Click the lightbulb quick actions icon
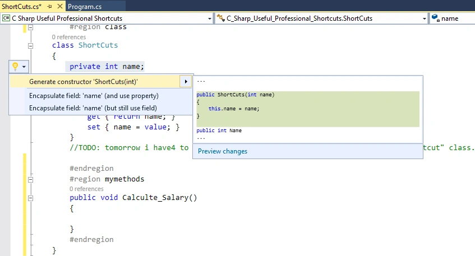This screenshot has width=475, height=256. pyautogui.click(x=15, y=66)
